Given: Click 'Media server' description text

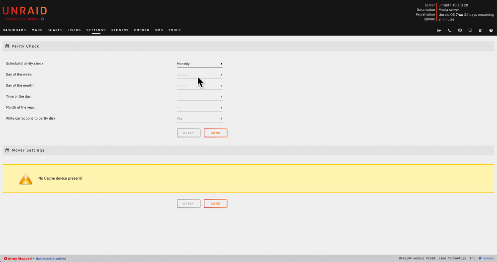Looking at the screenshot, I should pos(448,10).
